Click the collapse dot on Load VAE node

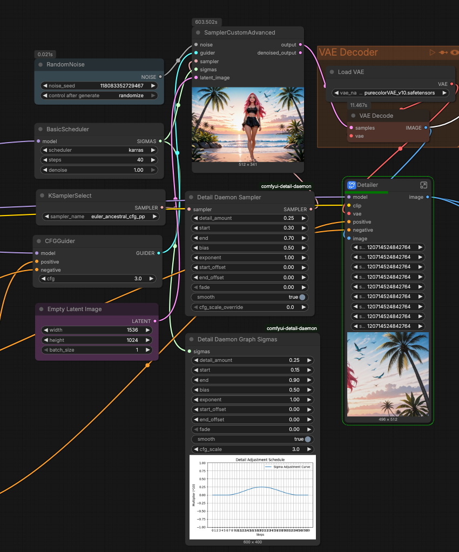[332, 72]
